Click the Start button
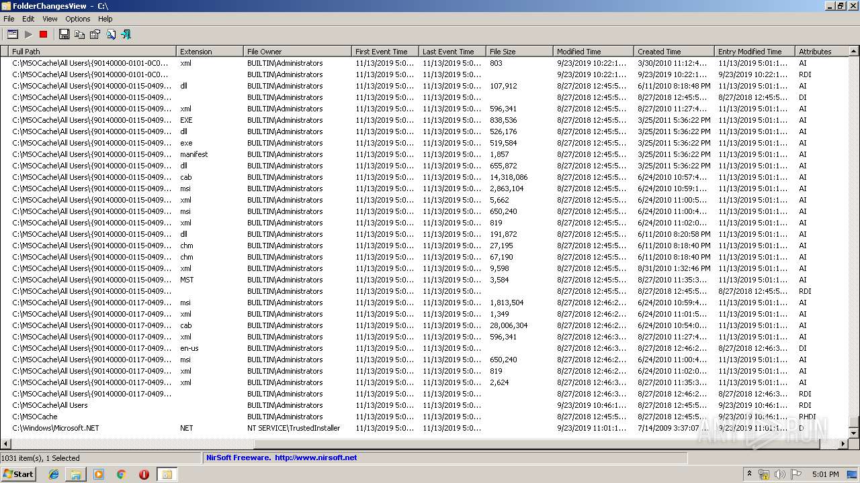The width and height of the screenshot is (860, 483). pyautogui.click(x=18, y=474)
